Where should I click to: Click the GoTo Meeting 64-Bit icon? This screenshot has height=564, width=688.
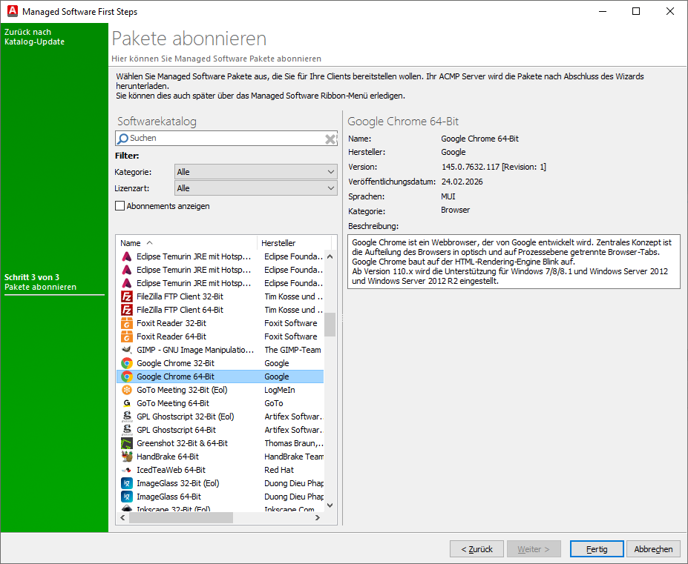127,403
